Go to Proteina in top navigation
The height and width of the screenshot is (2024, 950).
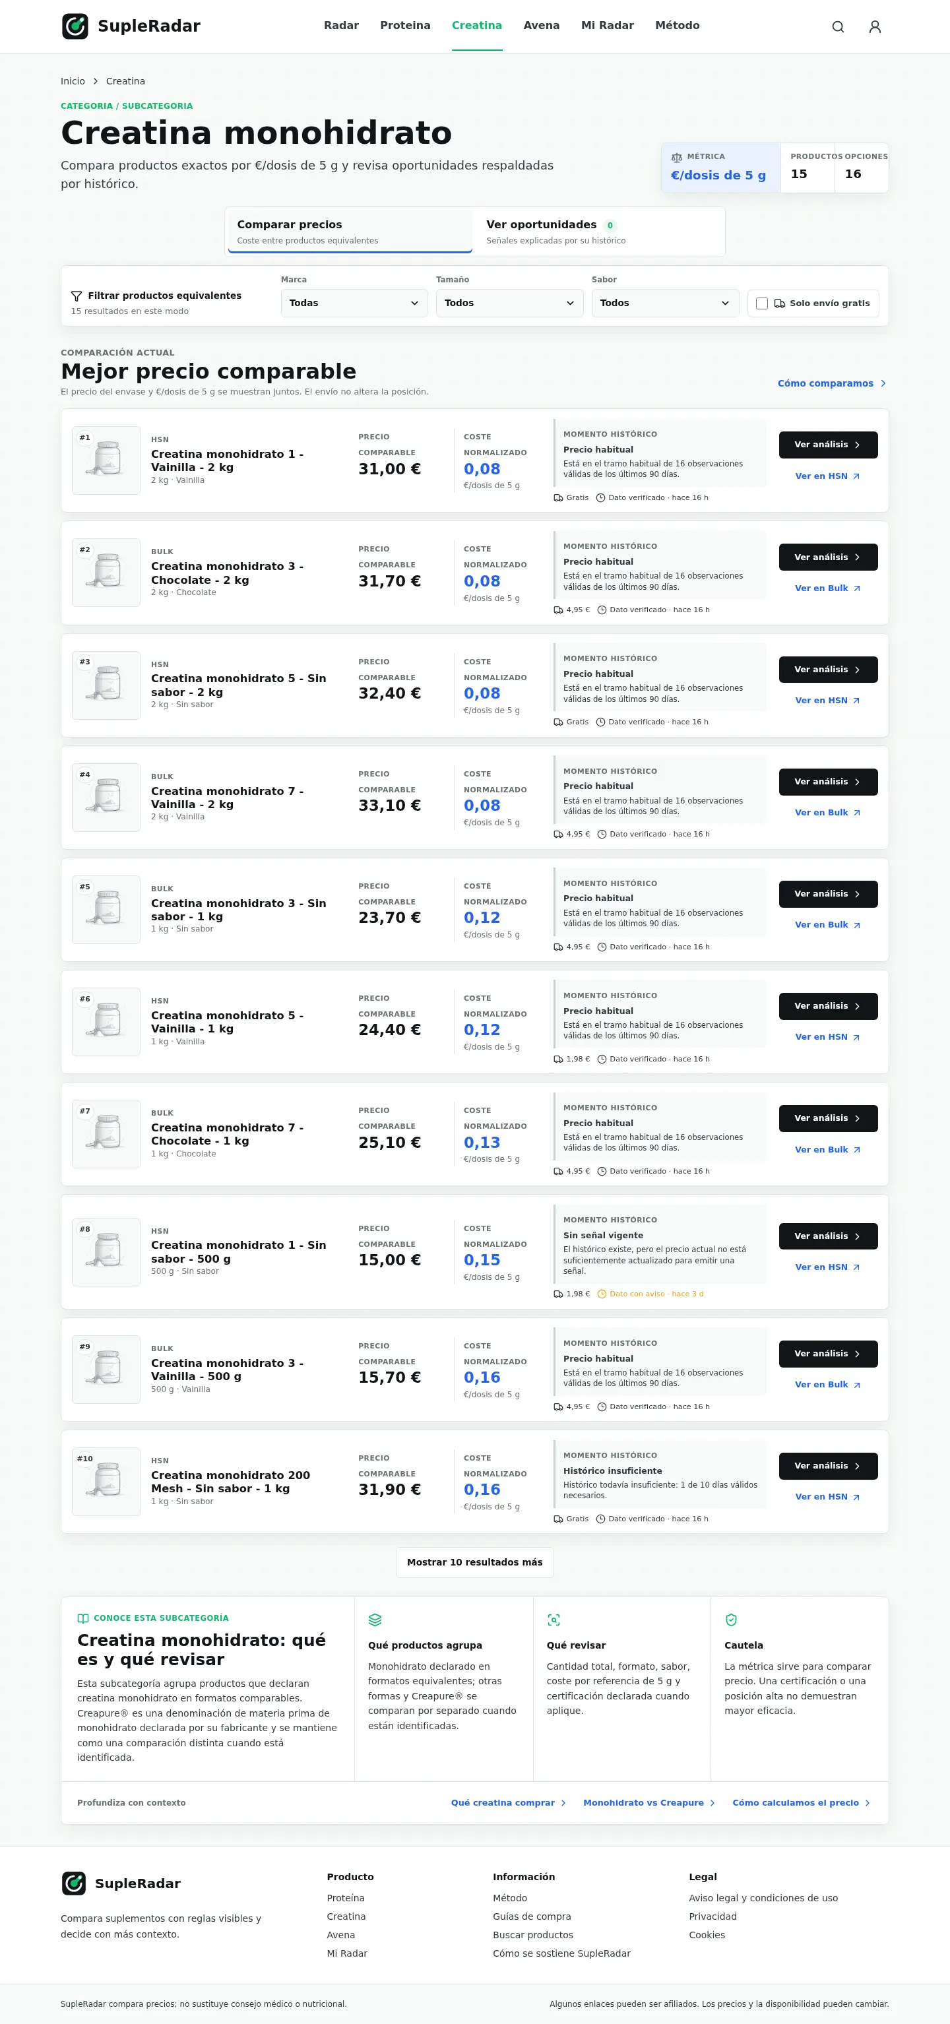click(406, 25)
